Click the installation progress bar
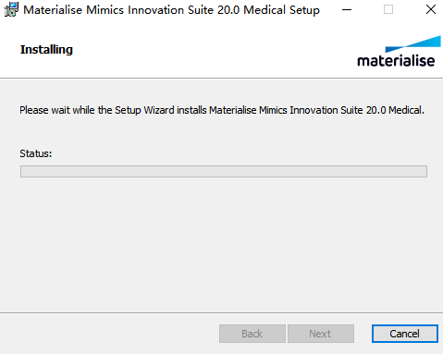Screen dimensions: 443x354 pos(224,171)
